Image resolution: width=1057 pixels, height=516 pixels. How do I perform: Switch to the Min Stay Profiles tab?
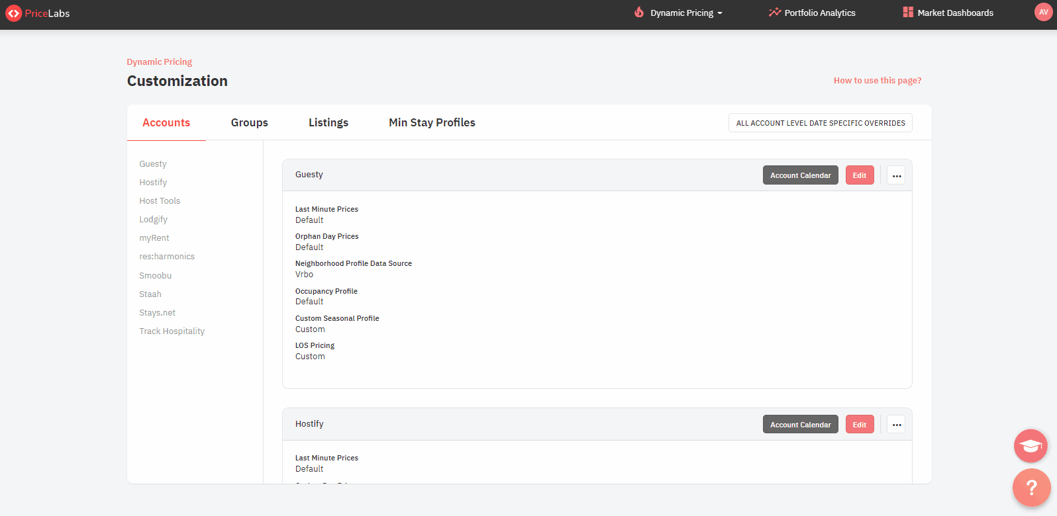(x=432, y=122)
